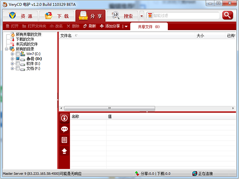The width and height of the screenshot is (239, 179).
Task: Sort by 大小 (Size) column header
Action: 210,36
